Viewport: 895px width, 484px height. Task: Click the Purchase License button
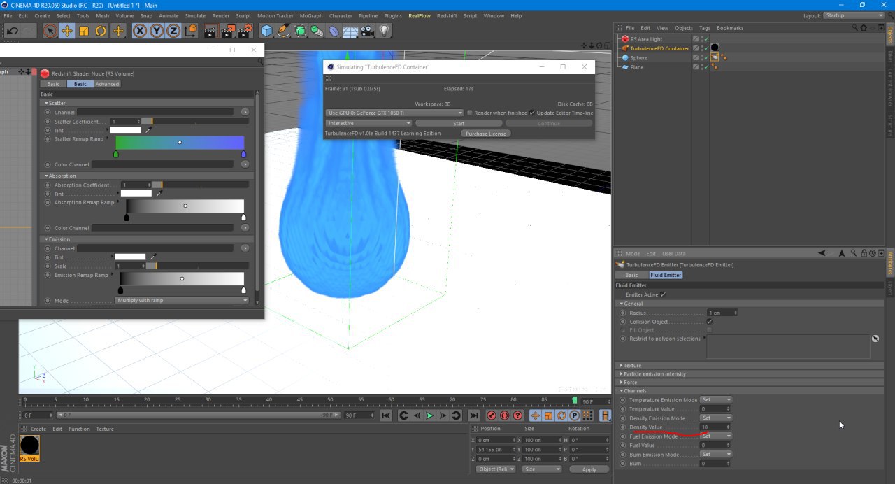[486, 134]
